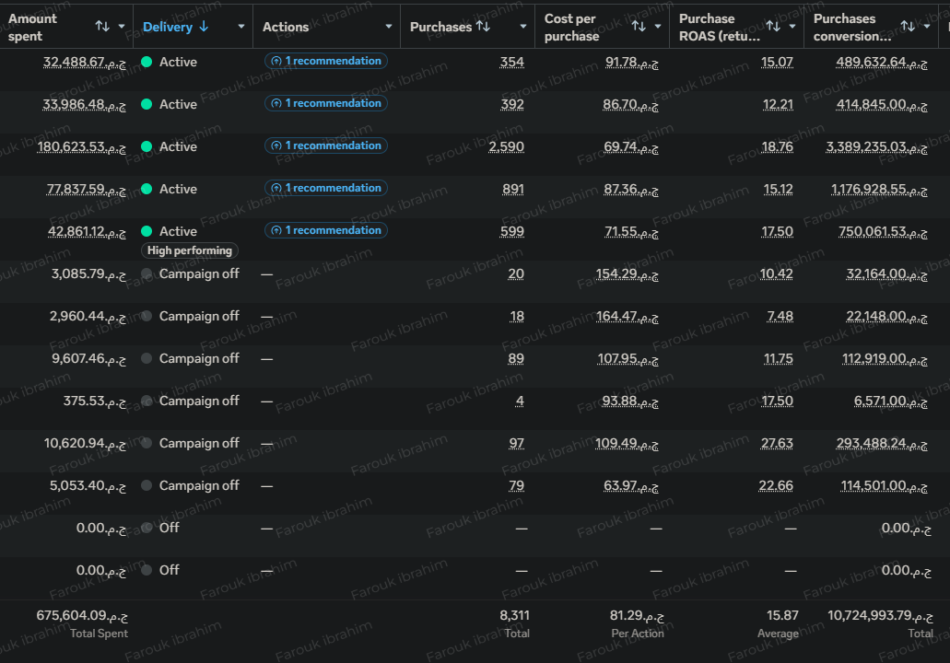Click total conversion value 10,724,993.79
The image size is (950, 663).
tap(880, 616)
